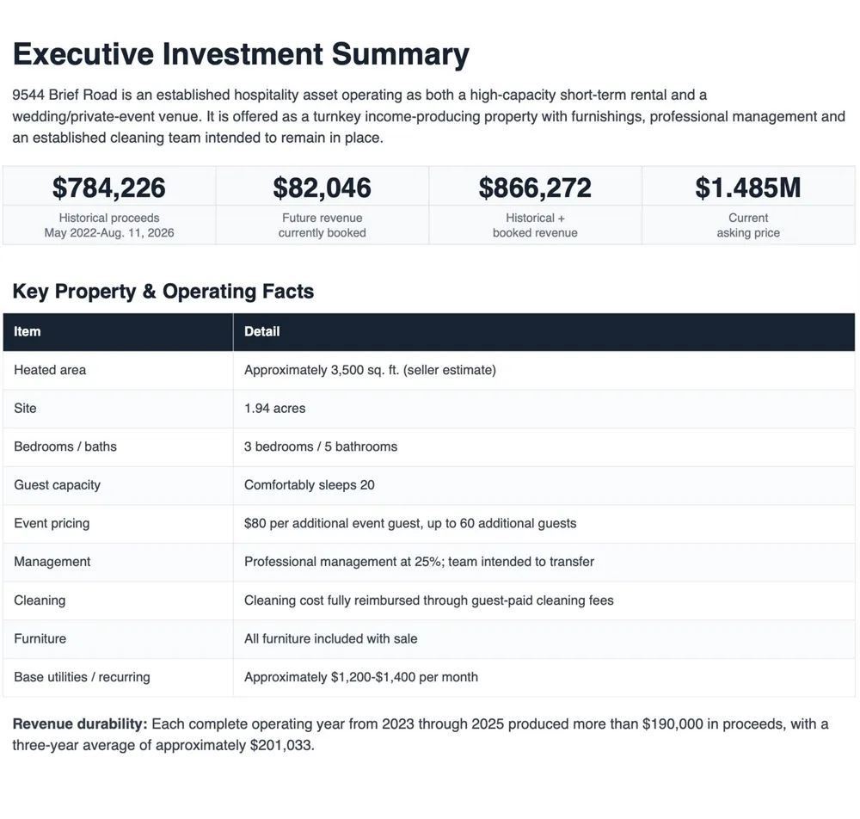Screen dimensions: 860x819
Task: Select the $866,272 combined revenue figure
Action: click(535, 188)
